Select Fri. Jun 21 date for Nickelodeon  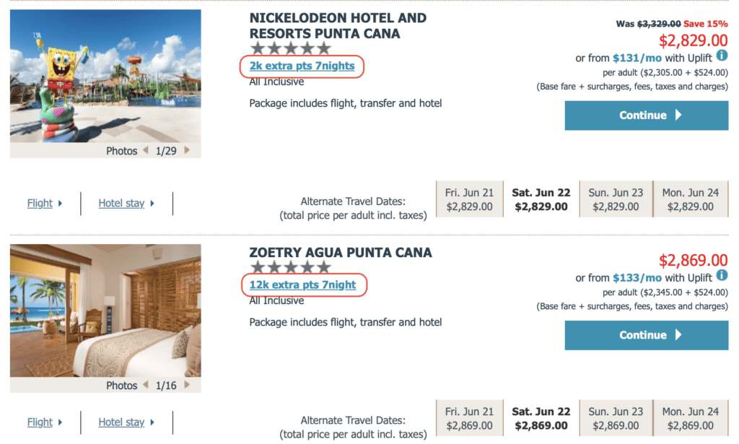pos(469,199)
